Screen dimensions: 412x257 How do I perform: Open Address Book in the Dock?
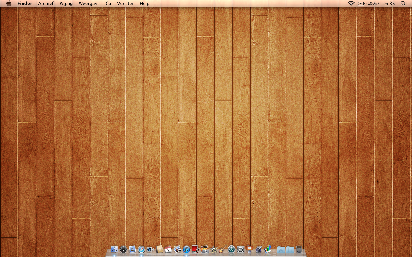[x=159, y=249]
